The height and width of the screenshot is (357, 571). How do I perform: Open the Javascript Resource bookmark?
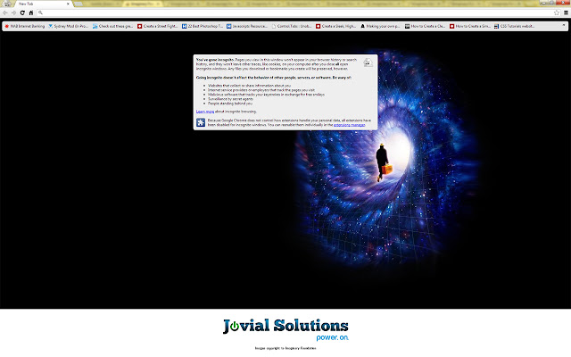click(247, 26)
